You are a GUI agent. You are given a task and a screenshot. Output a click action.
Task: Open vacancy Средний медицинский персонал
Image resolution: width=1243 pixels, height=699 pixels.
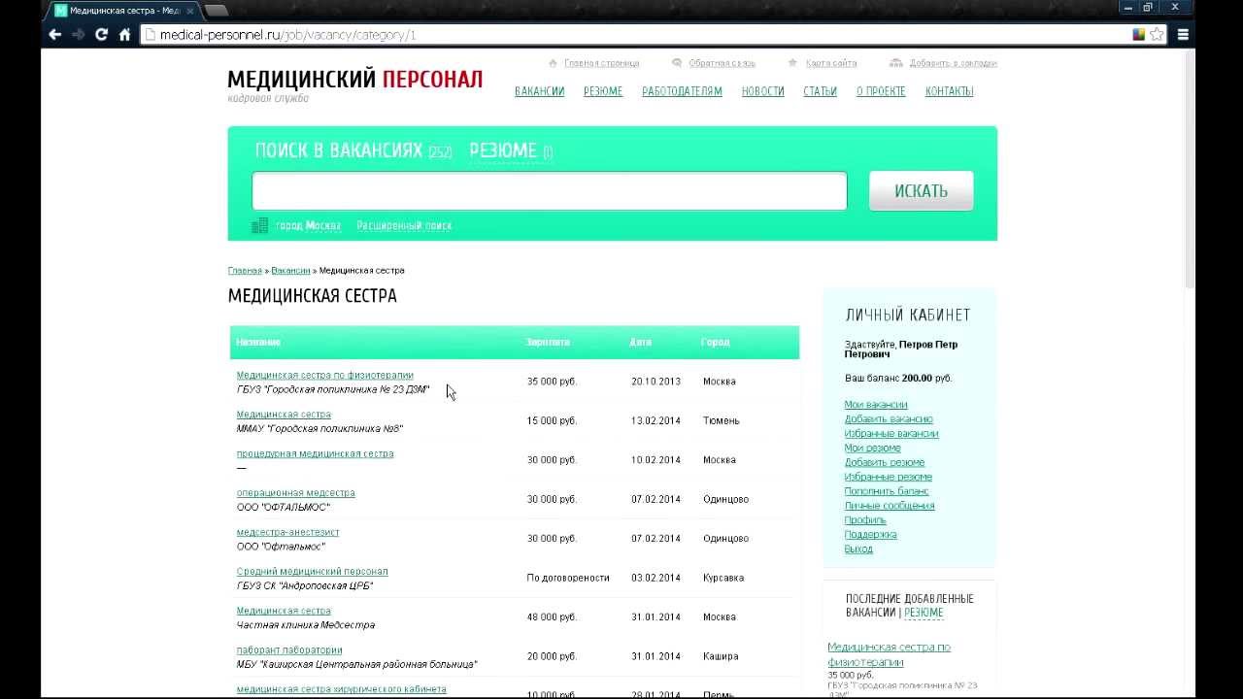(312, 572)
